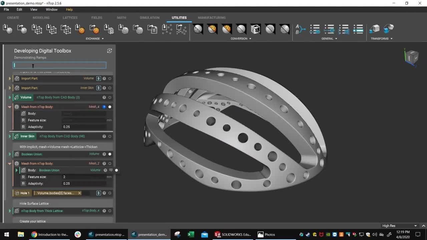This screenshot has height=240, width=427.
Task: Click the export document/report icon
Action: pyautogui.click(x=152, y=29)
